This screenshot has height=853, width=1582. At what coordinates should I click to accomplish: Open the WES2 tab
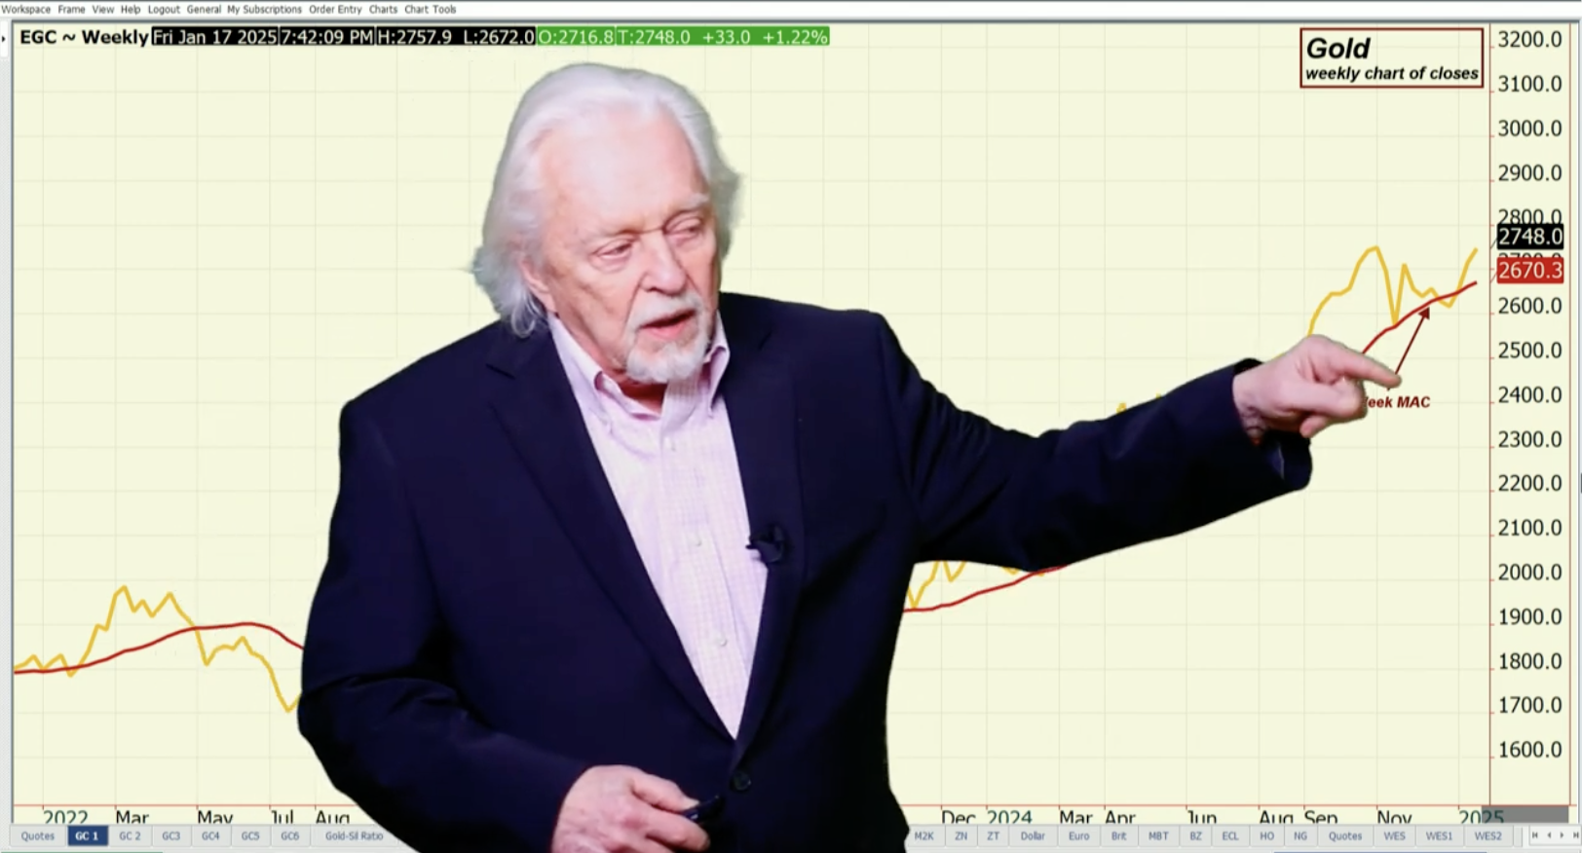[x=1488, y=835]
